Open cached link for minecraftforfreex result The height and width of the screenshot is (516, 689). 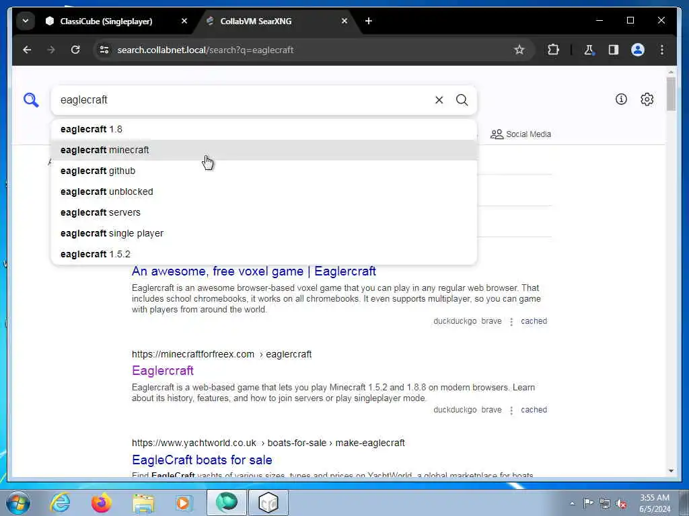[x=534, y=410]
